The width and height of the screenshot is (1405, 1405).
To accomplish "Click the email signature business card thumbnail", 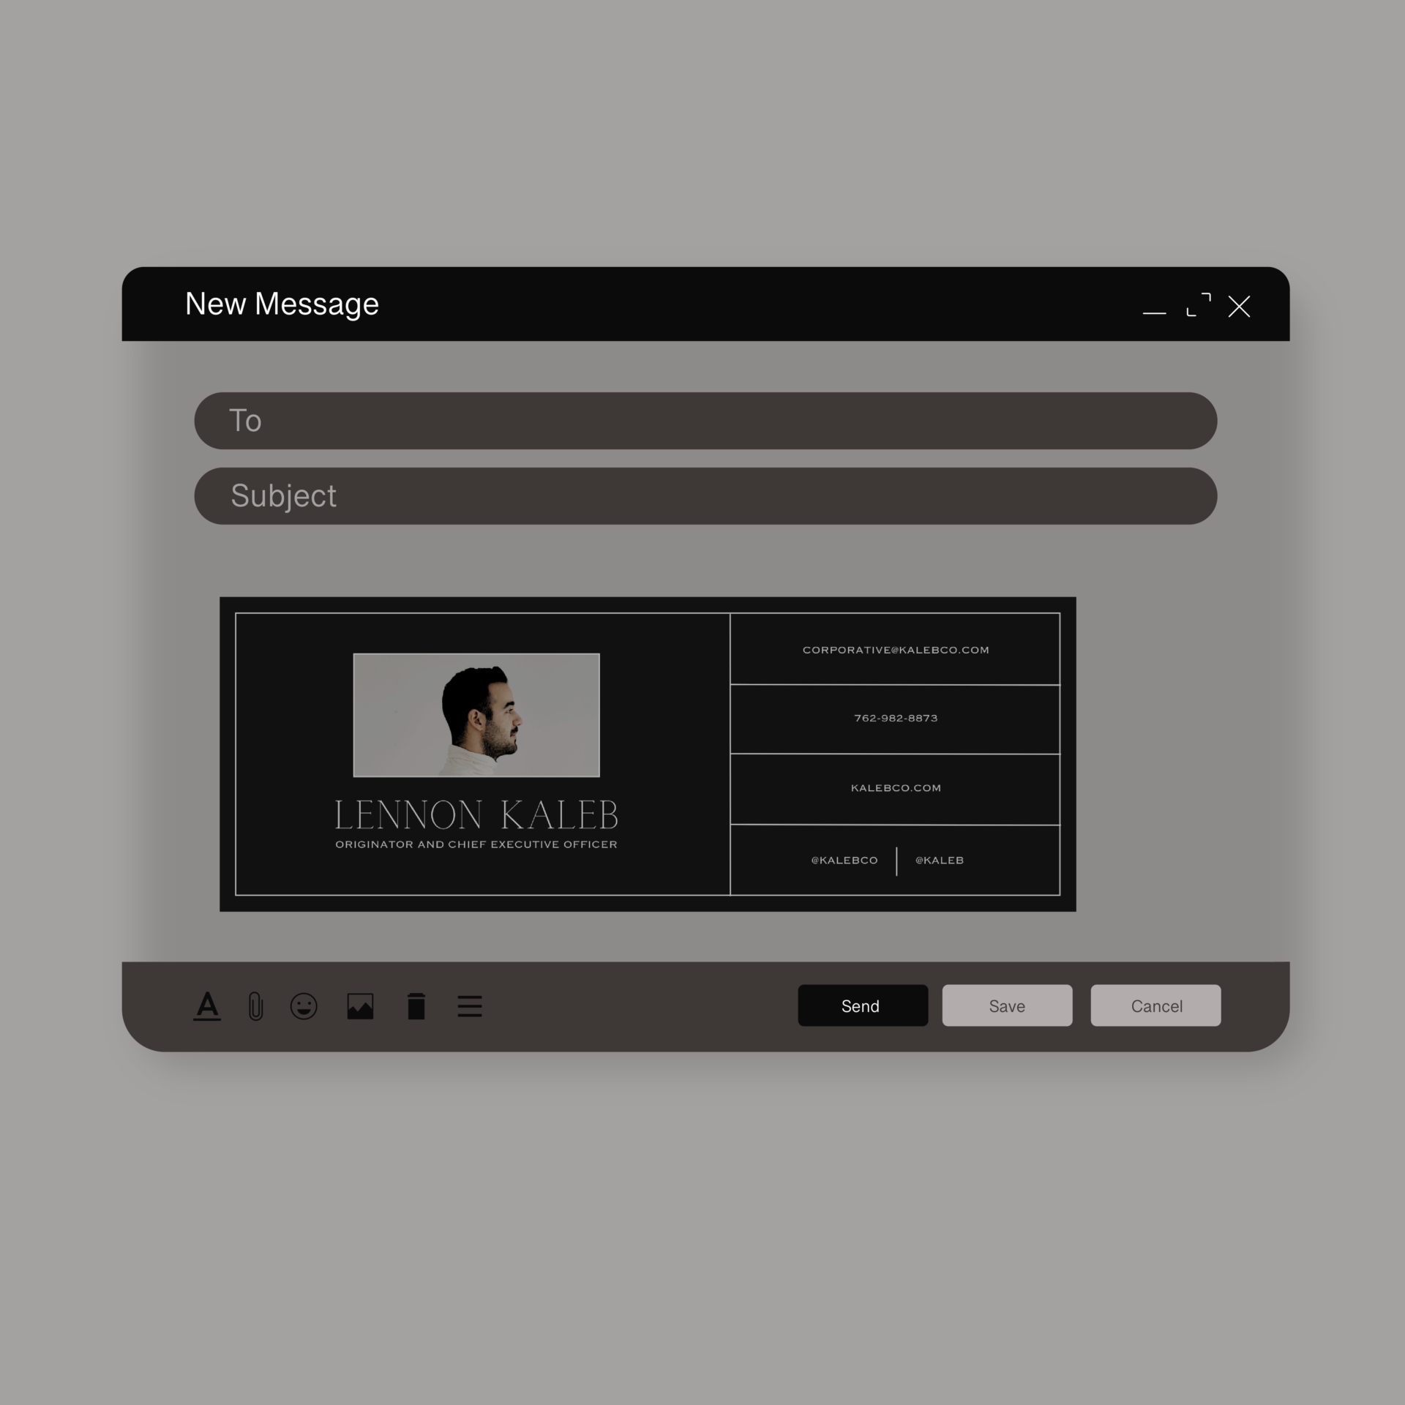I will (647, 752).
